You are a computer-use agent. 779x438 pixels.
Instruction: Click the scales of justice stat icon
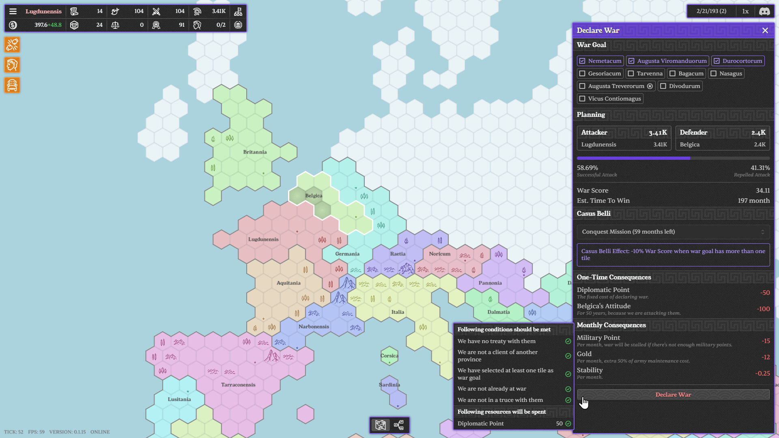pyautogui.click(x=115, y=25)
